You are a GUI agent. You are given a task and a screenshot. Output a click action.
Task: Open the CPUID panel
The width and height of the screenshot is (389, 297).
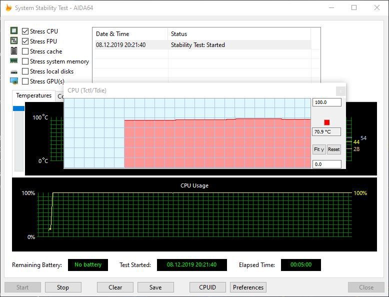pos(207,287)
